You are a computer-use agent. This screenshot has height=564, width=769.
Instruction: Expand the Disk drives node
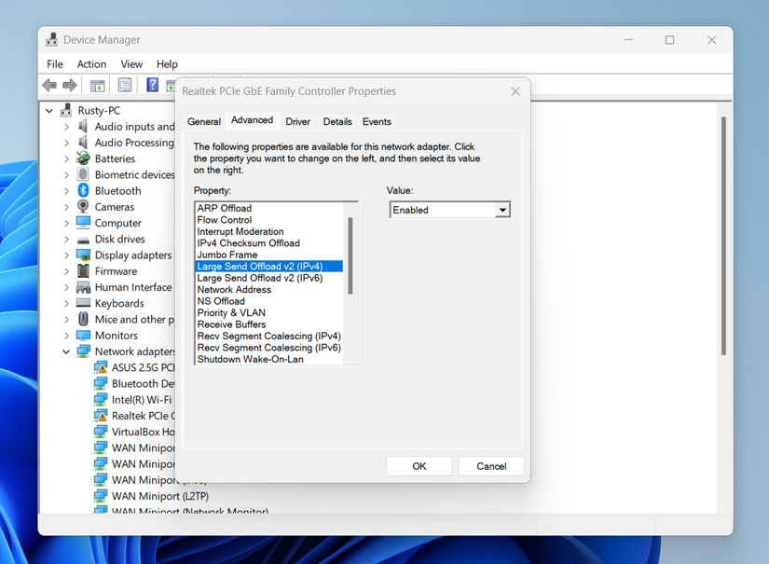[x=66, y=240]
